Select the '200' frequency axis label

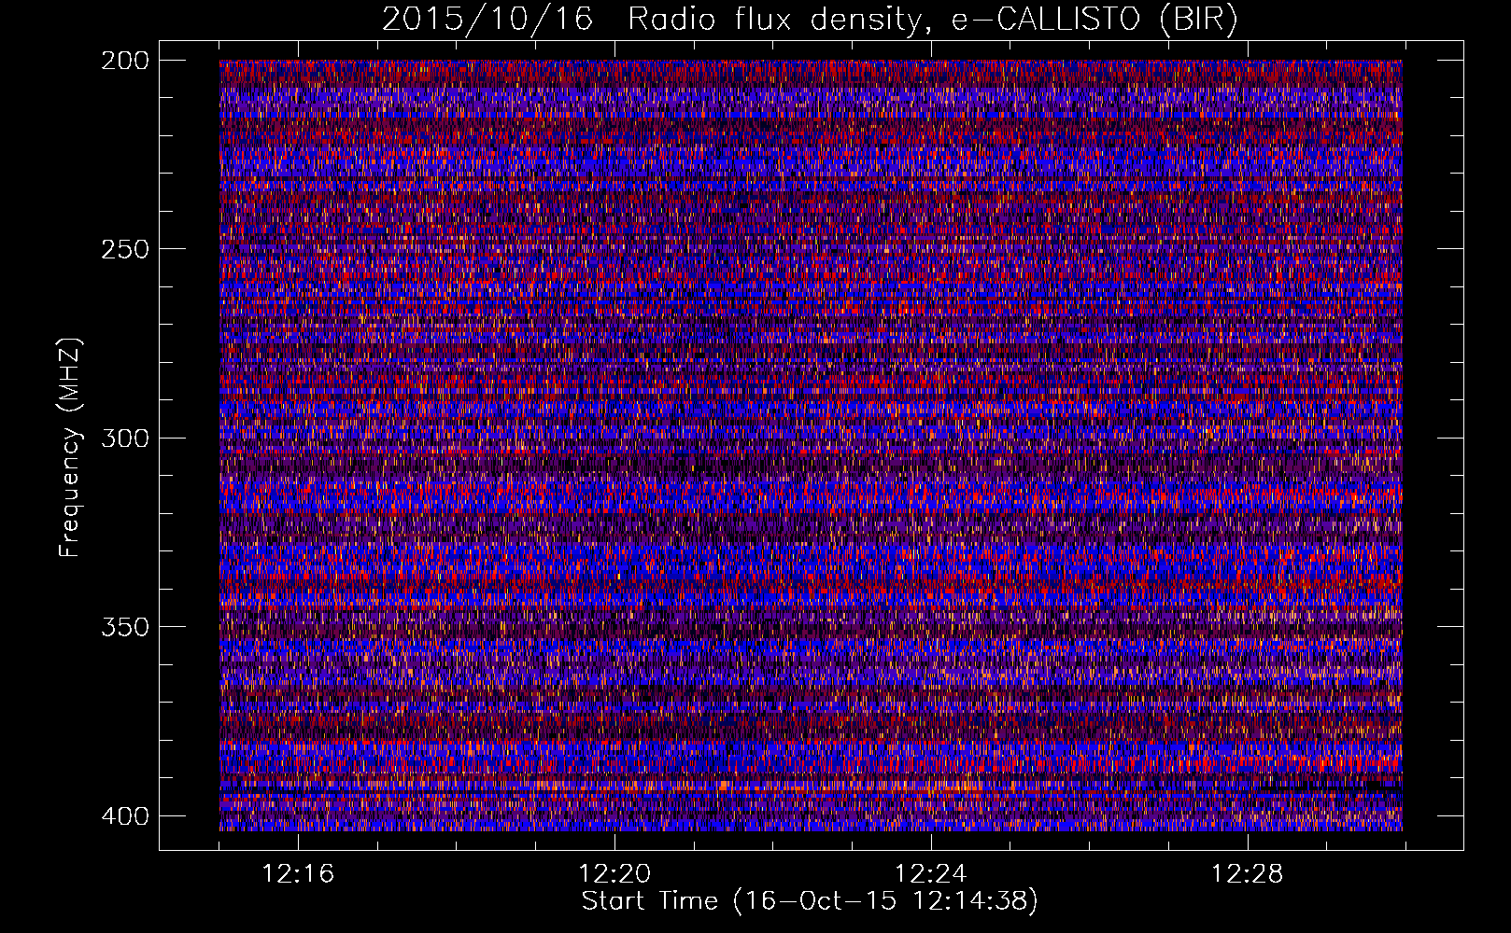click(125, 61)
